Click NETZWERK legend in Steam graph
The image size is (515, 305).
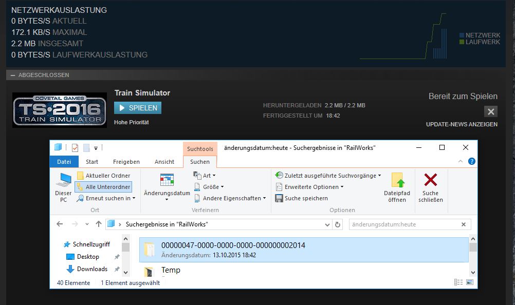point(480,35)
